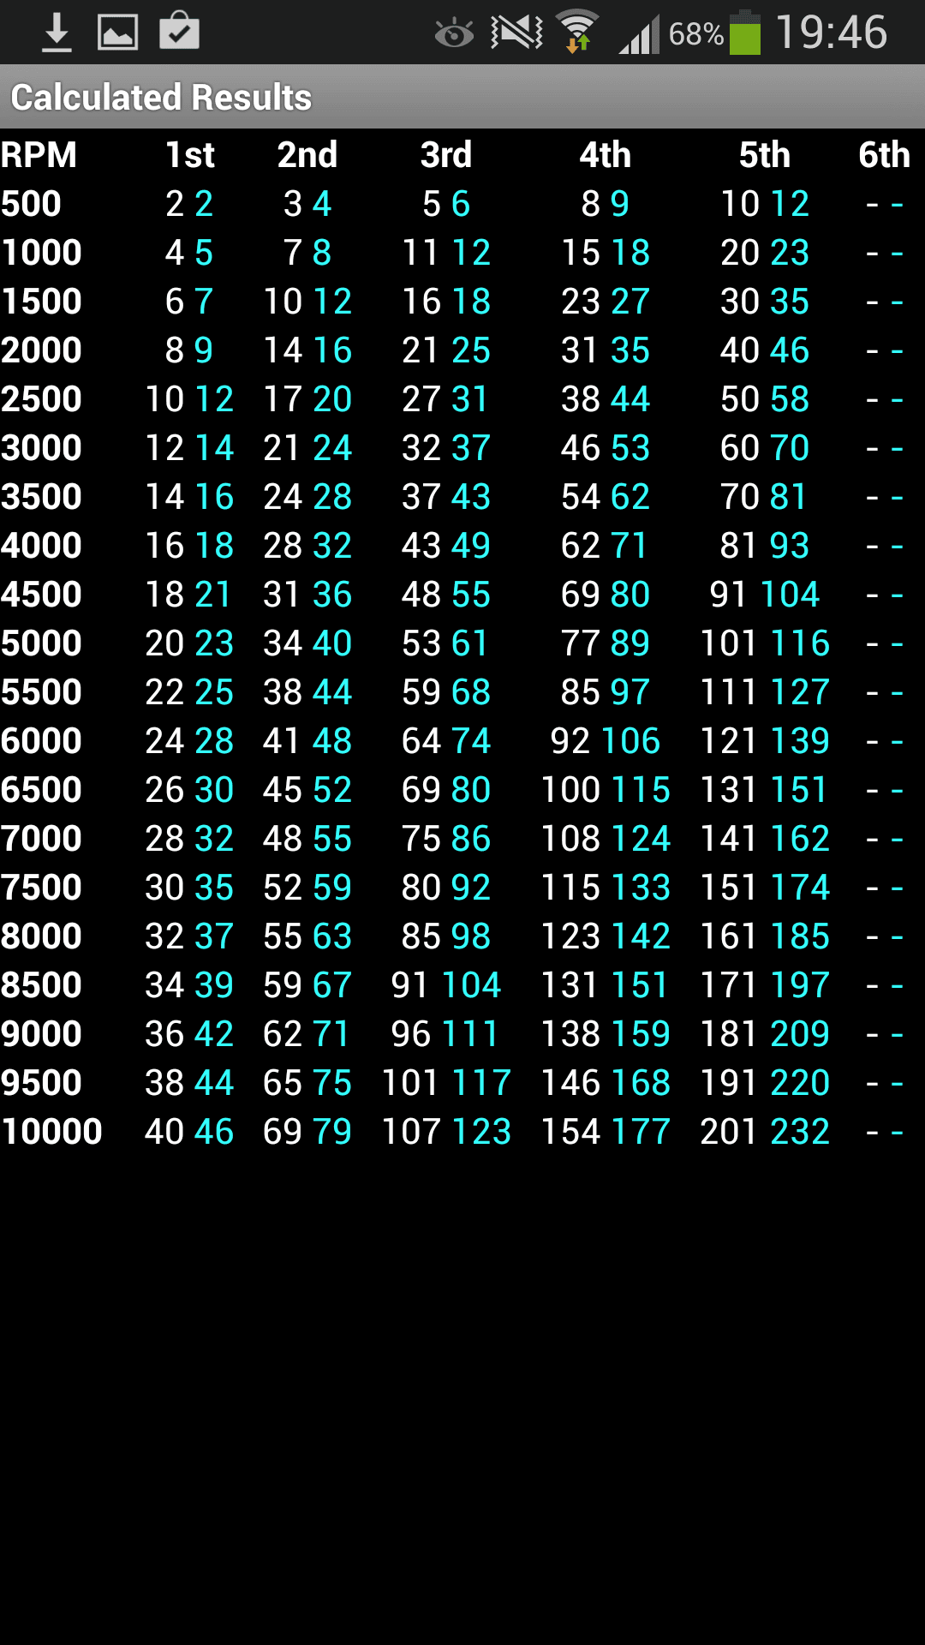Tap 5th gear value 181 209 at 9000 RPM
925x1645 pixels.
[x=765, y=1034]
